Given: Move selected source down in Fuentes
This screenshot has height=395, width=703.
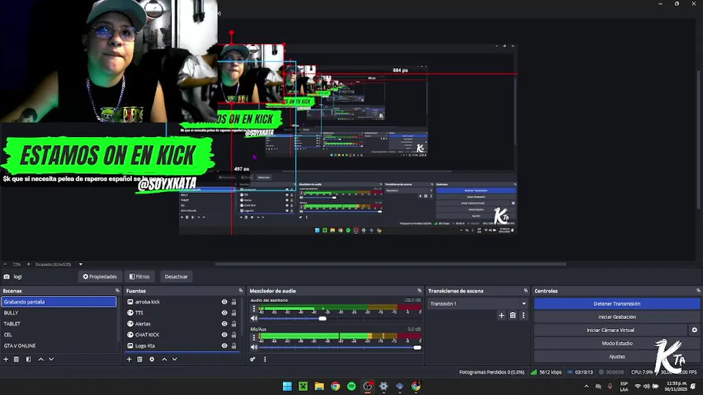Looking at the screenshot, I should pos(174,359).
